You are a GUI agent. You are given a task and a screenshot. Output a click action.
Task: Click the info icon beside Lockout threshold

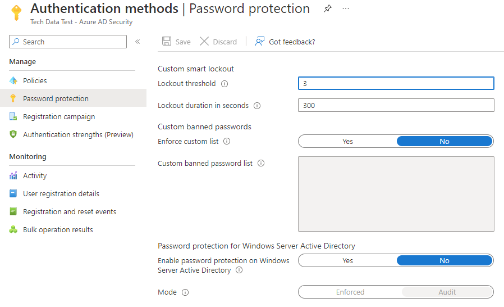pyautogui.click(x=224, y=84)
